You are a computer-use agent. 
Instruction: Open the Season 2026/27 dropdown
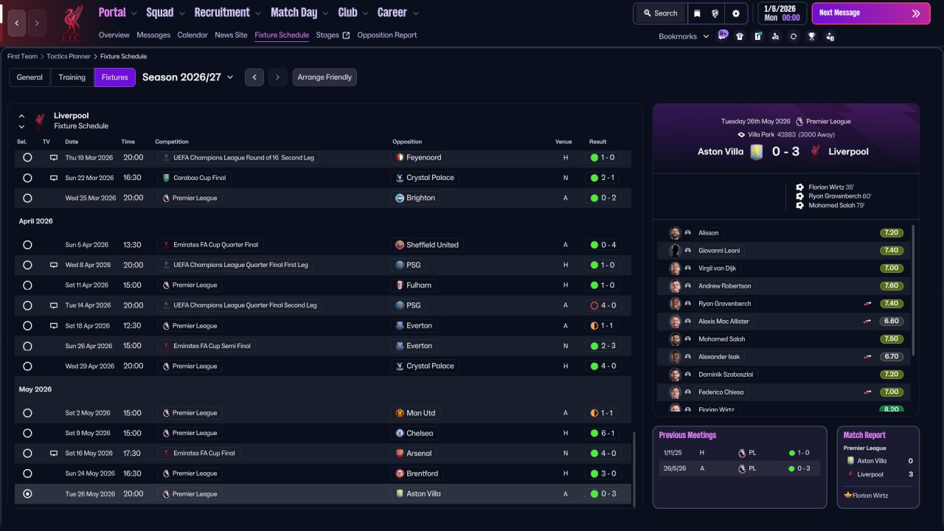(188, 77)
